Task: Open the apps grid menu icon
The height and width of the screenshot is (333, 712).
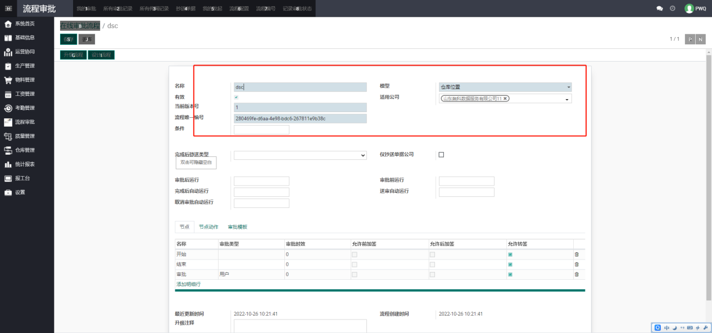Action: (8, 8)
